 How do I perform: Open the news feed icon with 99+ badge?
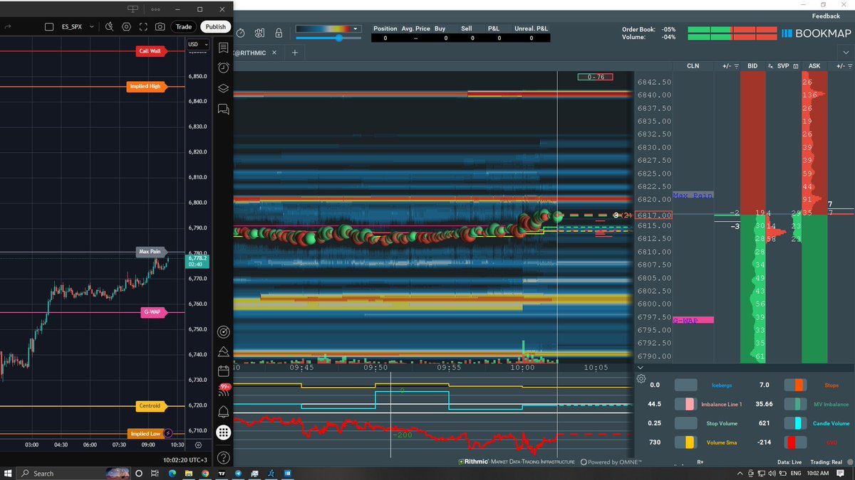223,390
